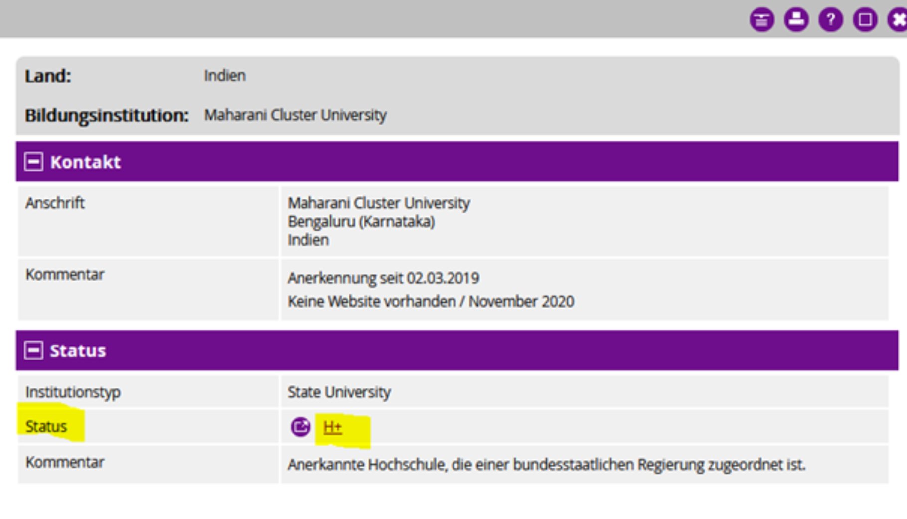Select the Bengaluru (Karnataka) address line
The height and width of the screenshot is (519, 907).
tap(361, 221)
